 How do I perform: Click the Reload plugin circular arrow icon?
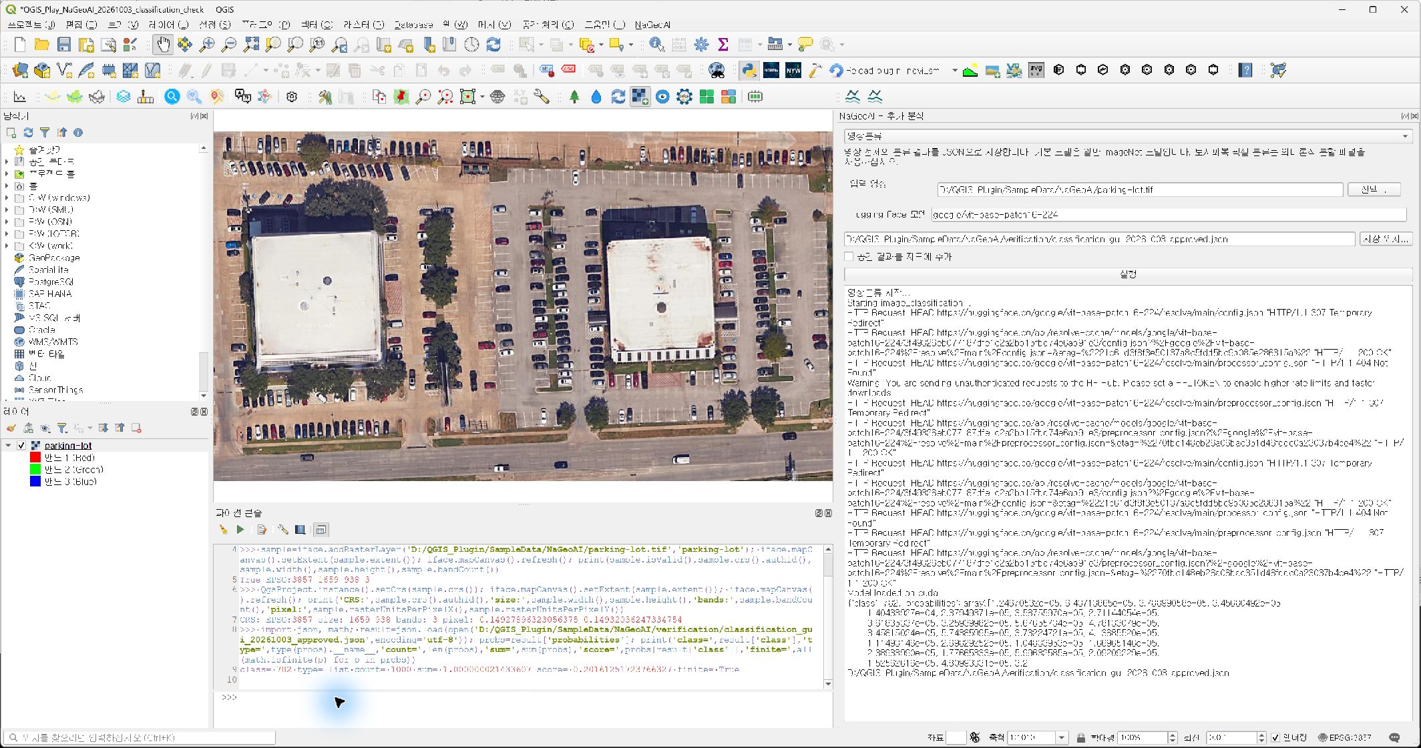click(836, 70)
